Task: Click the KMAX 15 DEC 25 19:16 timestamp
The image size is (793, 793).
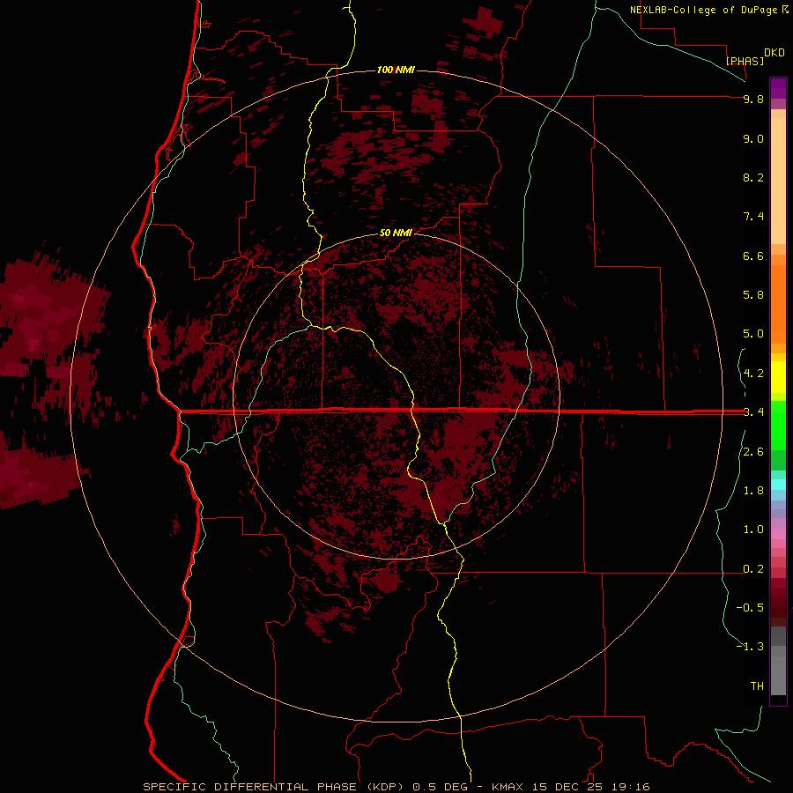Action: (570, 787)
